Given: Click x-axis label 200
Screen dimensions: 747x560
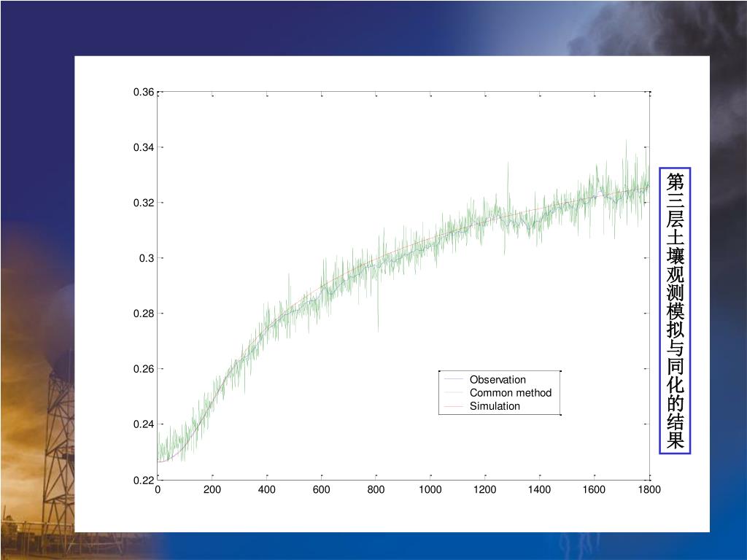Looking at the screenshot, I should coord(212,489).
